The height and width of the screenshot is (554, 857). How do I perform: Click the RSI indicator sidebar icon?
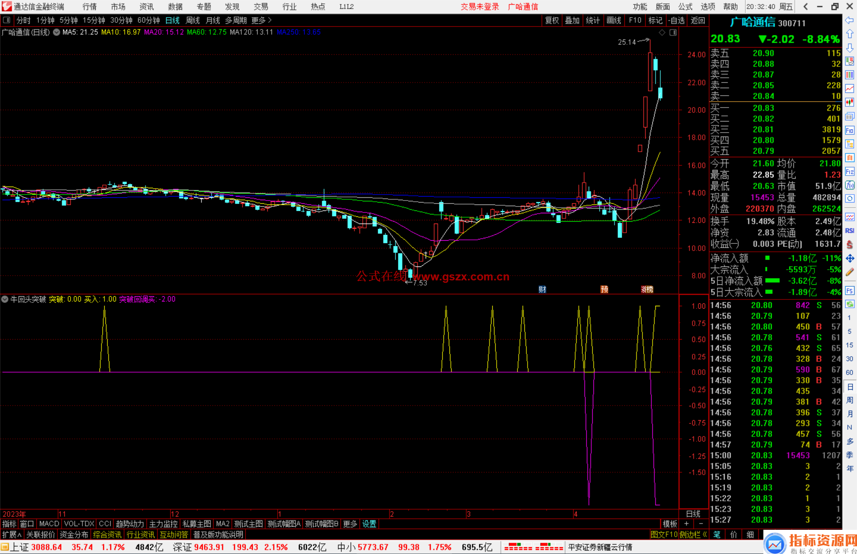pyautogui.click(x=849, y=231)
